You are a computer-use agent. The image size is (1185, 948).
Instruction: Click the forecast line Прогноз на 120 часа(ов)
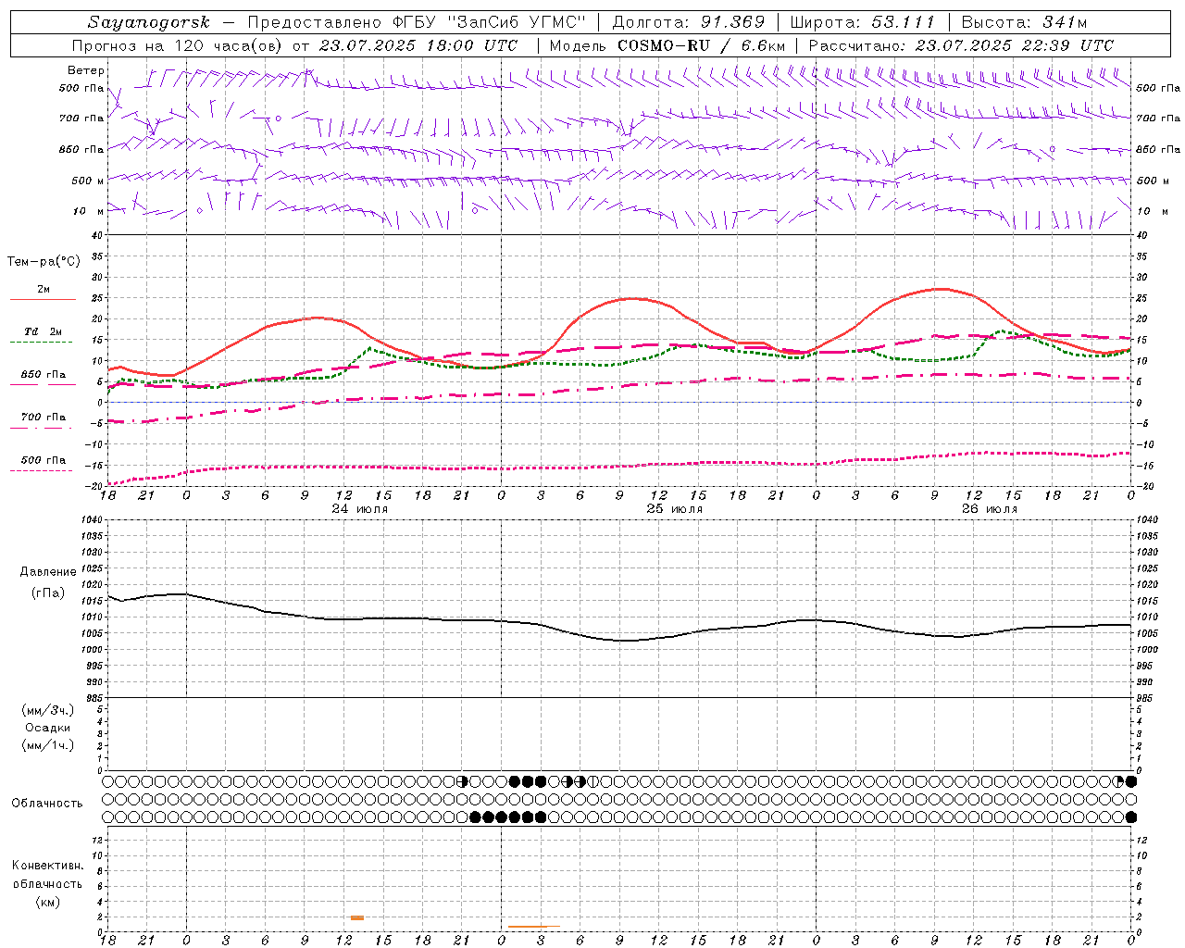(178, 45)
